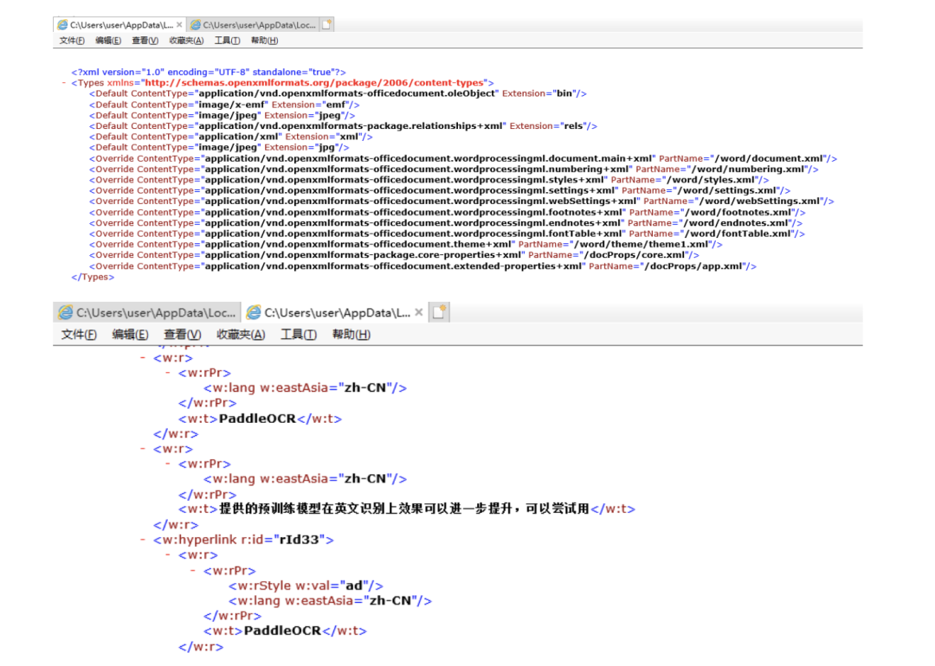Click the w:hyperlink r:id="rId33" tag text
The width and height of the screenshot is (935, 666).
(x=243, y=541)
